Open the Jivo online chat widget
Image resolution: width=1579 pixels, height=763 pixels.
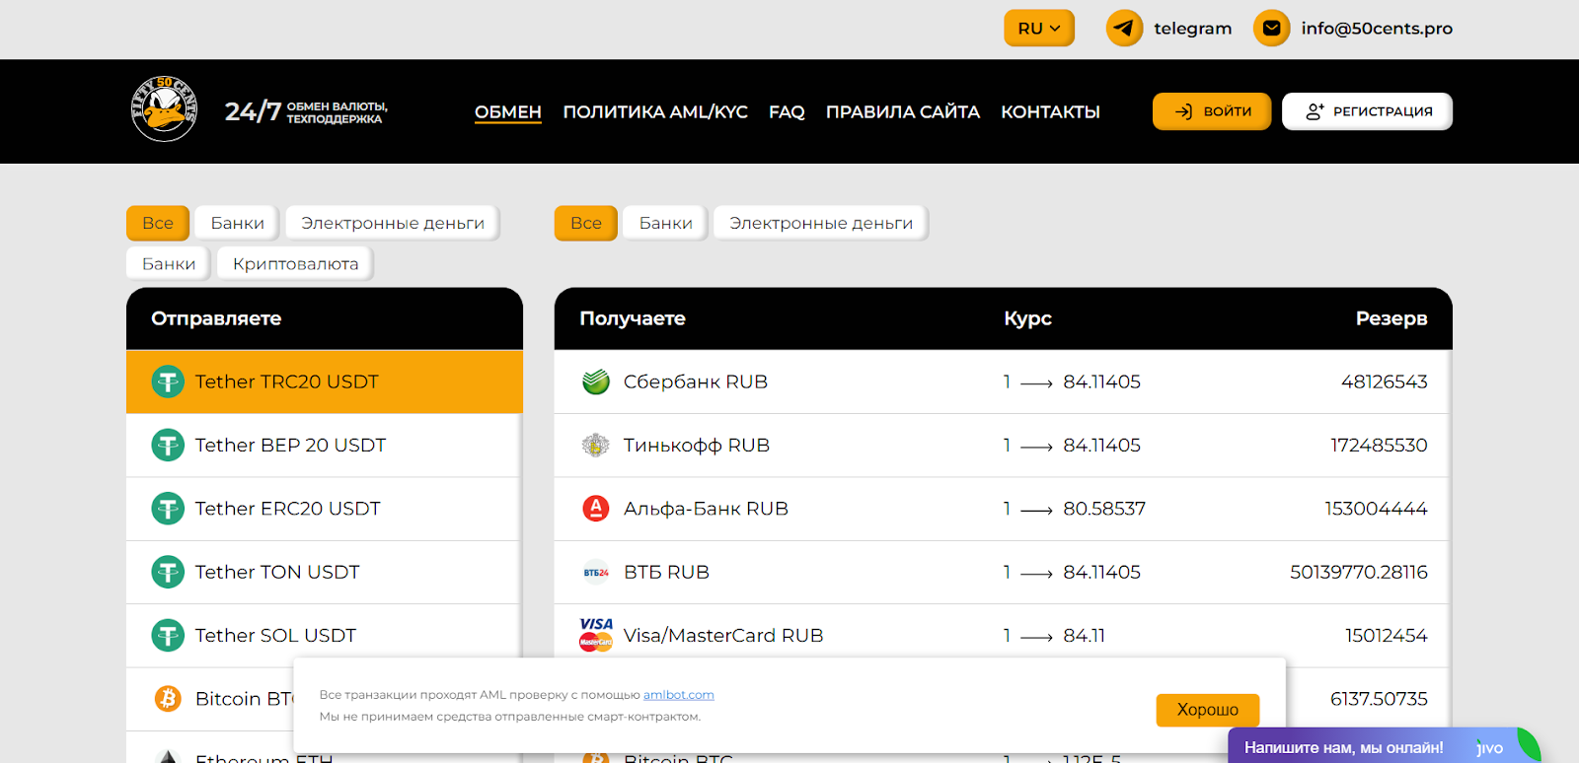tap(1382, 746)
